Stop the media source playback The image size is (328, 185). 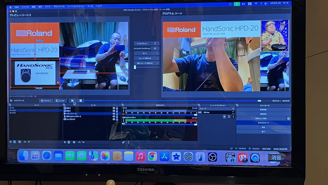pos(81,101)
